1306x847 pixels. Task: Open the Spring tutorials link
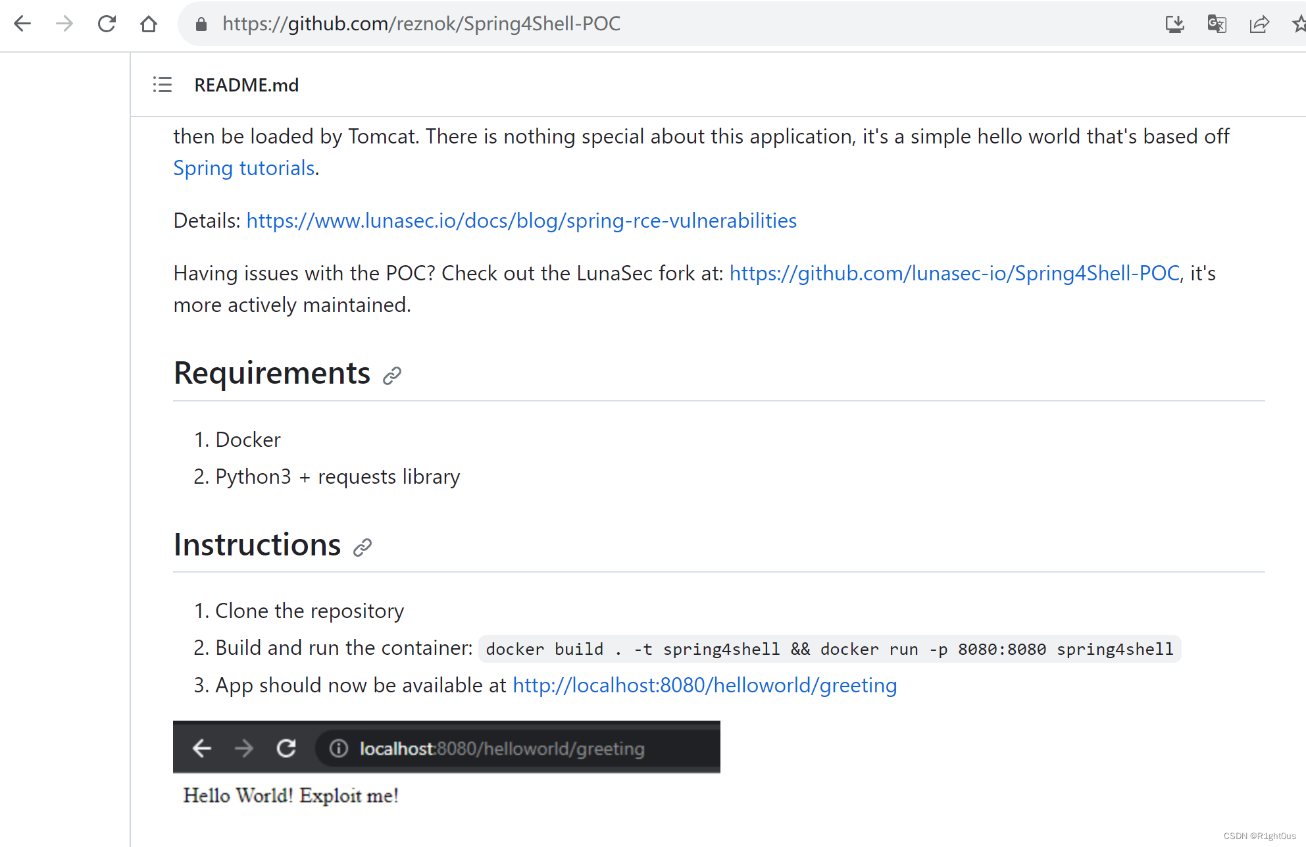pos(244,168)
